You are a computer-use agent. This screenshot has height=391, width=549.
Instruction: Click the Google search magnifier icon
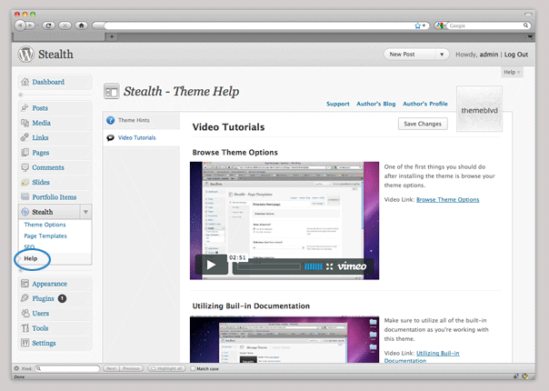click(525, 25)
